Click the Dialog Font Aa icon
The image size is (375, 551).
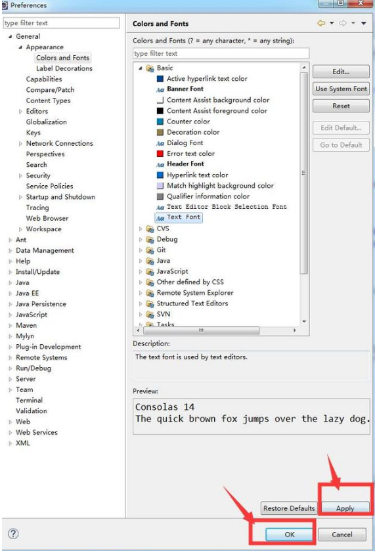coord(160,143)
